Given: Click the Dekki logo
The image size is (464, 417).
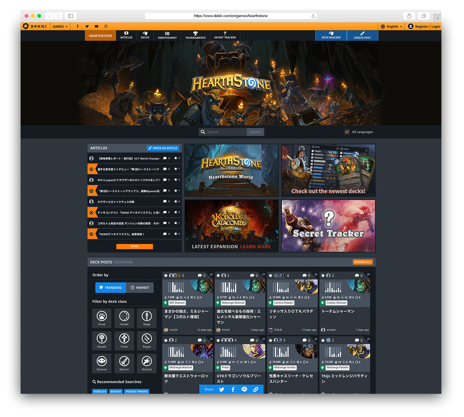Looking at the screenshot, I should pyautogui.click(x=35, y=26).
